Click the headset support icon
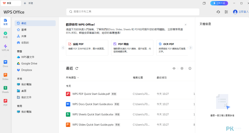This screenshot has width=249, height=133. (x=218, y=12)
